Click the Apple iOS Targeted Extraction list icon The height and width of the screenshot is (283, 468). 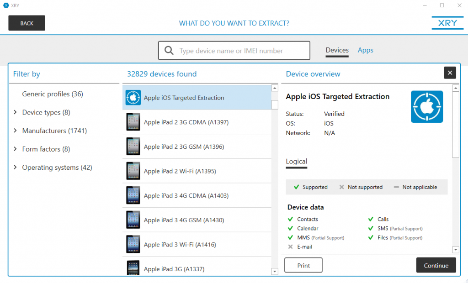coord(133,98)
